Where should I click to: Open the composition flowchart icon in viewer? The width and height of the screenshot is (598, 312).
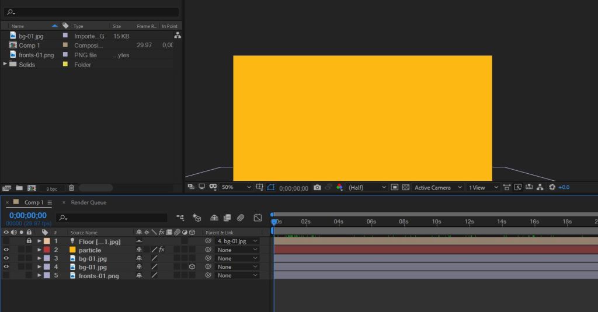[x=540, y=188]
